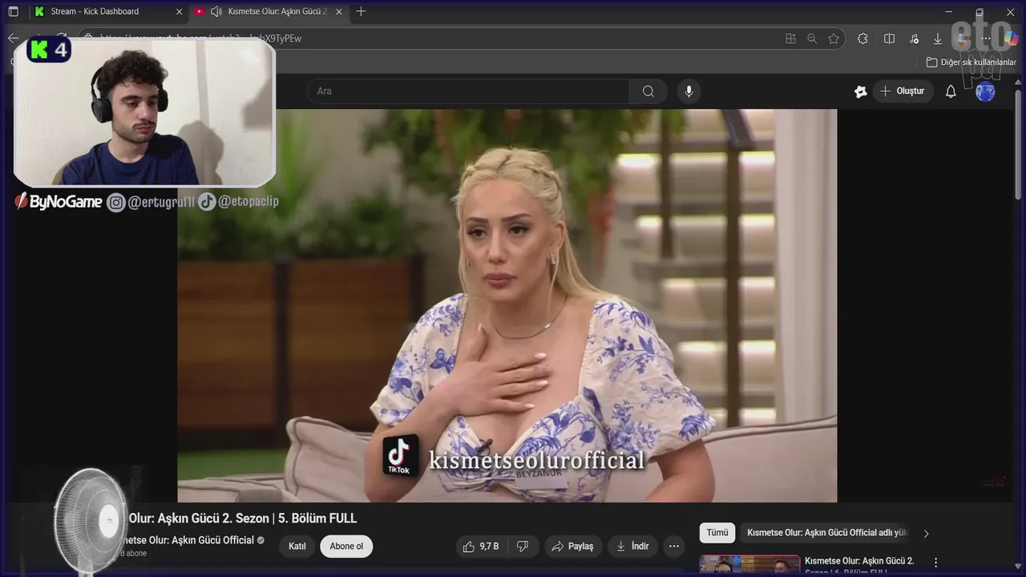Screen dimensions: 1026x577
Task: Close the Stream - Kick Dashboard tab
Action: [179, 11]
